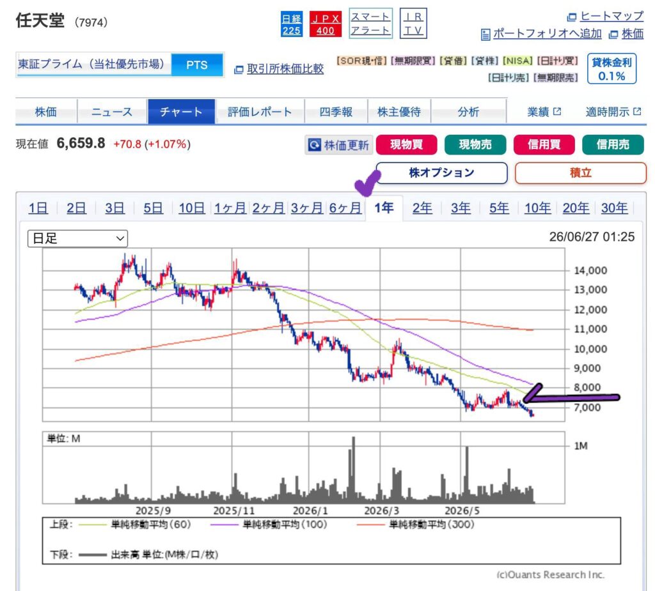Select the 1日 chart period

[38, 208]
